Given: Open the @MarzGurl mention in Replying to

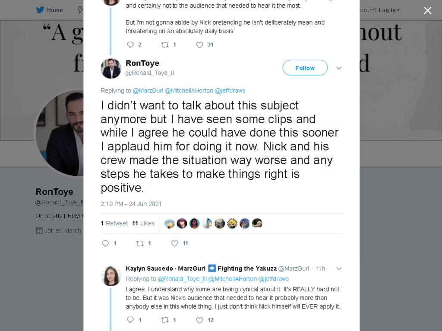Looking at the screenshot, I should point(148,91).
